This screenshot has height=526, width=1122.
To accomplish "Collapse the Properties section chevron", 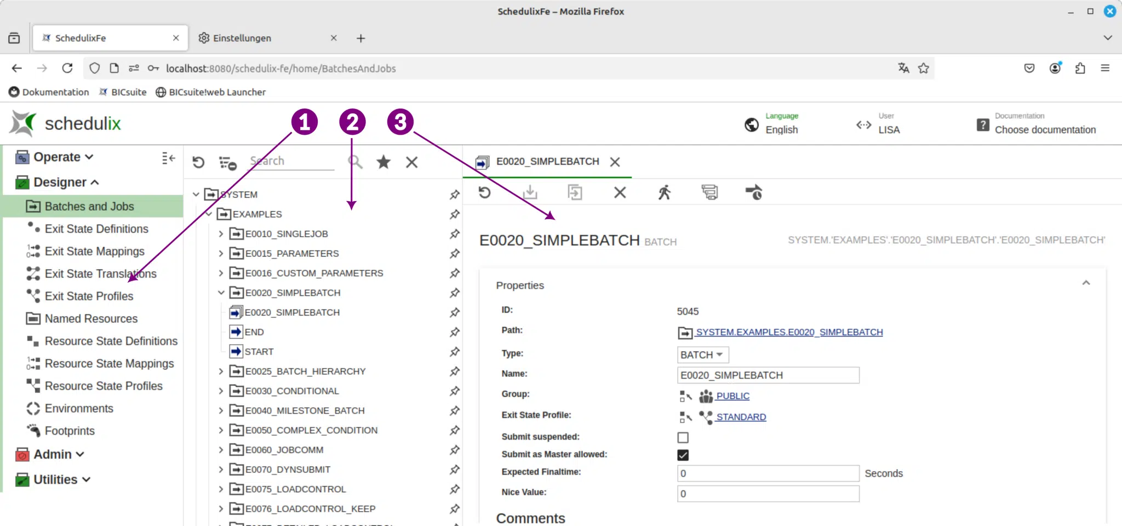I will [x=1086, y=283].
